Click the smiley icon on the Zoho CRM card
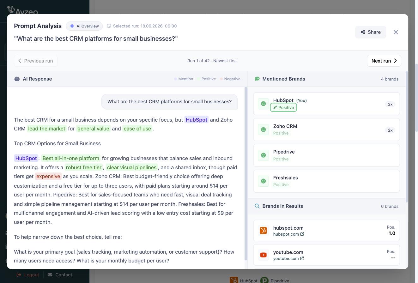Viewport: 418px width, 283px height. pos(263,129)
